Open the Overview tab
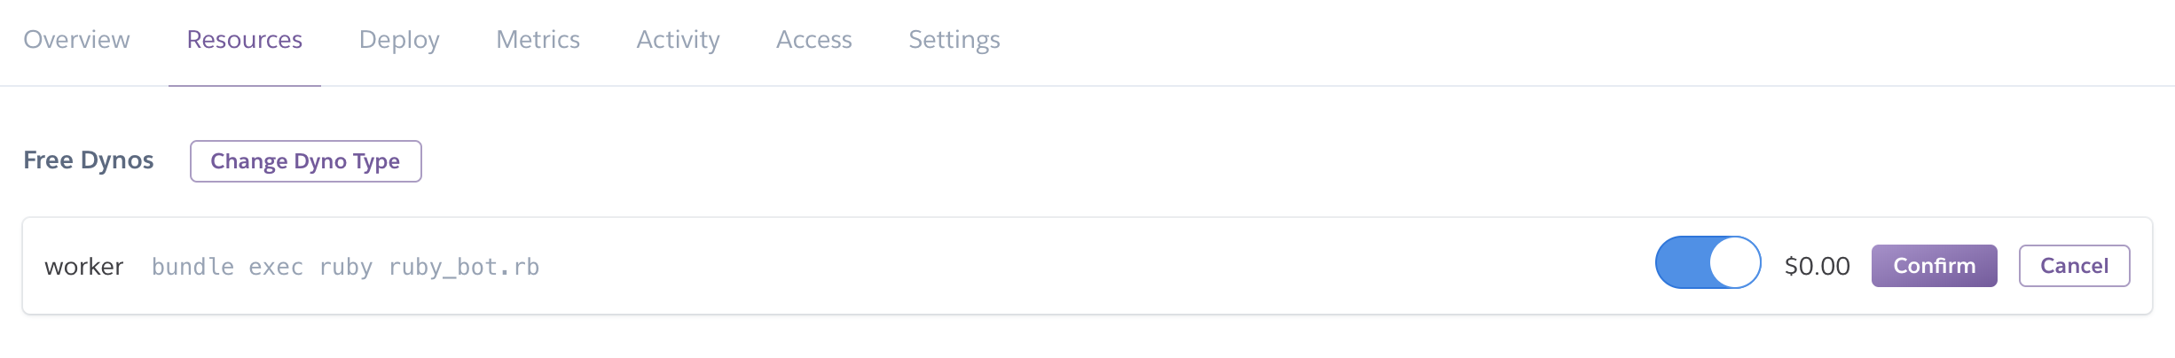 coord(76,40)
